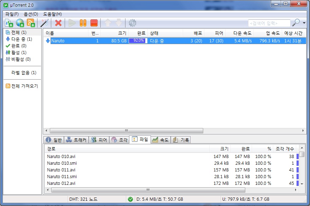Sort by the 배포 column header
This screenshot has width=310, height=206.
click(x=194, y=33)
